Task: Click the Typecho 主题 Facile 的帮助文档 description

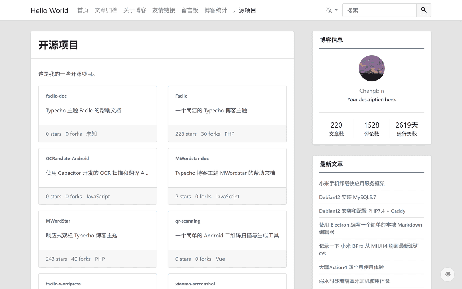Action: (x=83, y=110)
